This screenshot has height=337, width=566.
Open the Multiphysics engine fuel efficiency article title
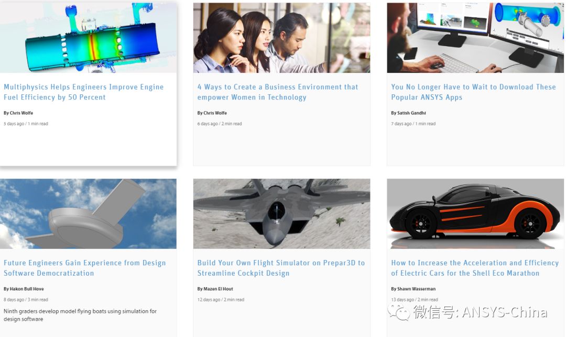point(83,92)
